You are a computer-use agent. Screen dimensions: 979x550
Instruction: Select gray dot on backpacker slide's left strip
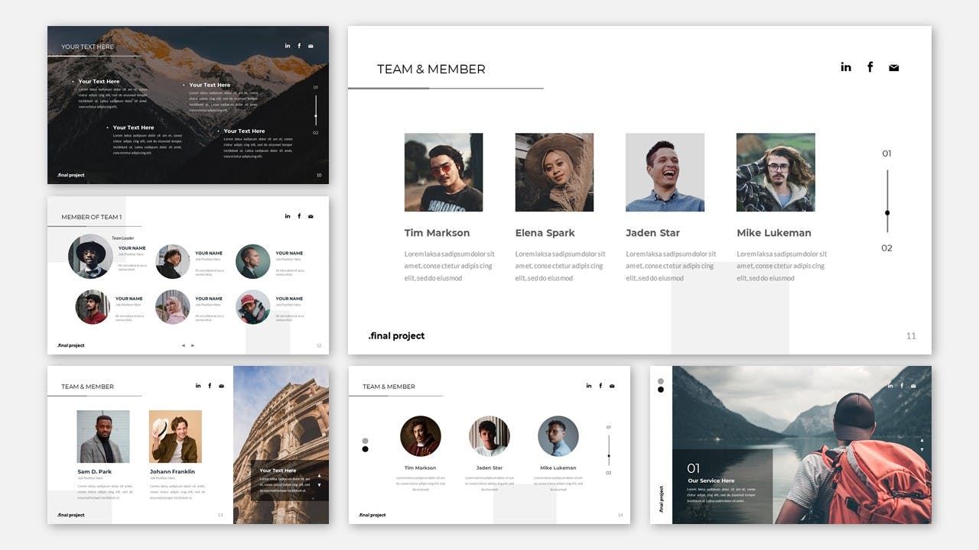661,380
